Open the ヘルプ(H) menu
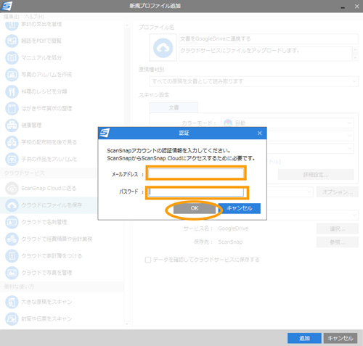Image resolution: width=363 pixels, height=346 pixels. 34,17
